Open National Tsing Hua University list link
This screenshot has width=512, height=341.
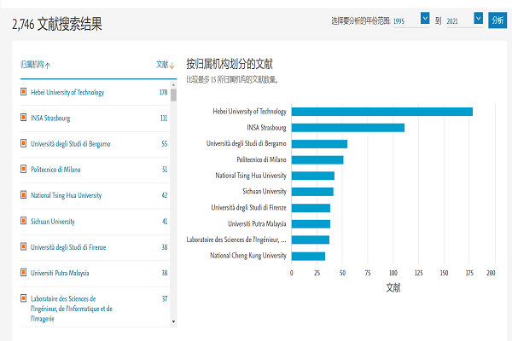[67, 195]
